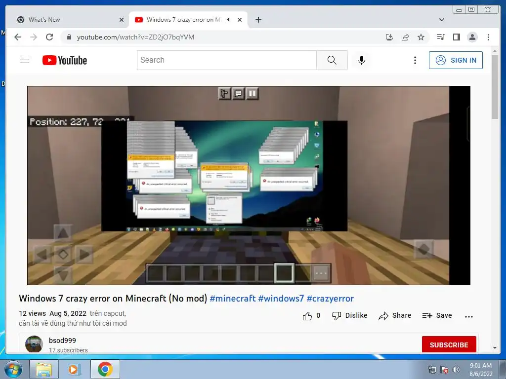
Task: Click the YouTube Search input field
Action: click(226, 60)
